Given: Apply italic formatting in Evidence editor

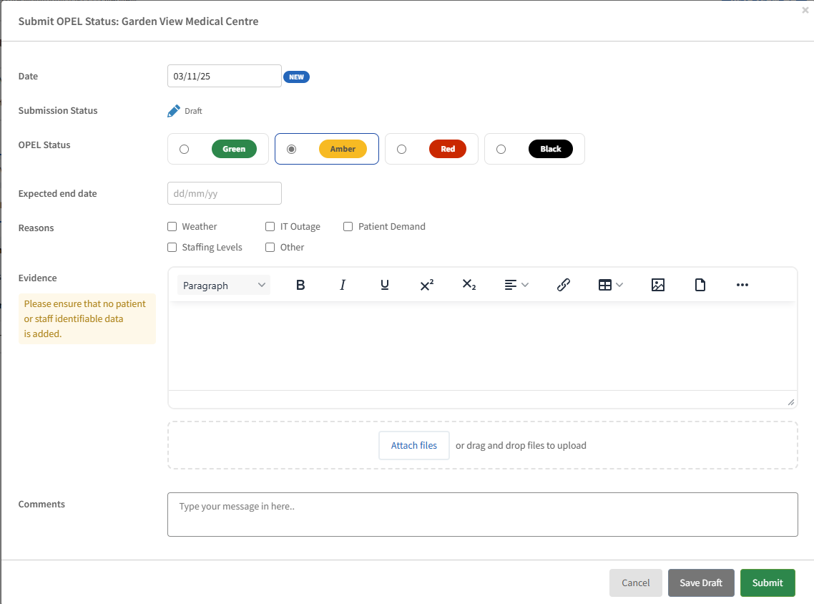Looking at the screenshot, I should tap(343, 285).
